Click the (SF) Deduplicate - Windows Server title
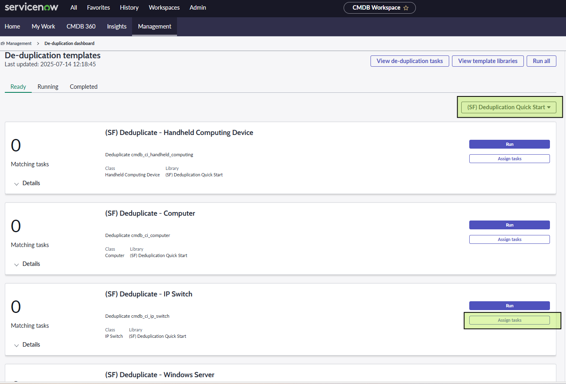Screen dimensions: 566x384 (x=160, y=375)
